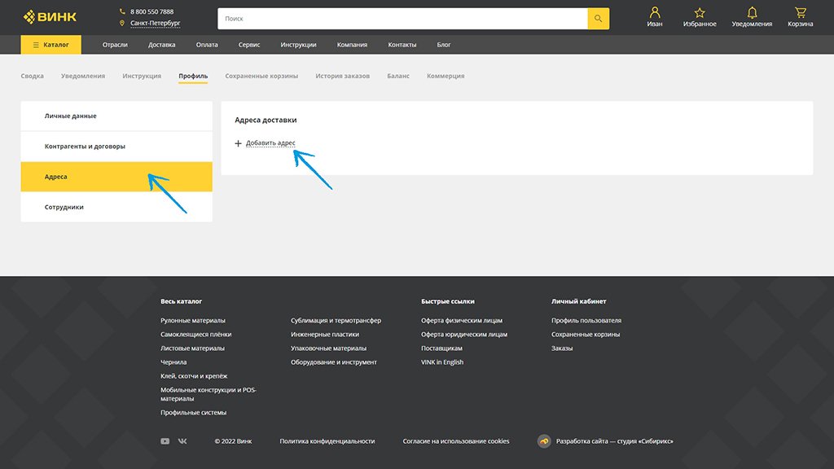Switch to the Уведомления account tab
Screen dimensions: 834x469
tap(83, 76)
